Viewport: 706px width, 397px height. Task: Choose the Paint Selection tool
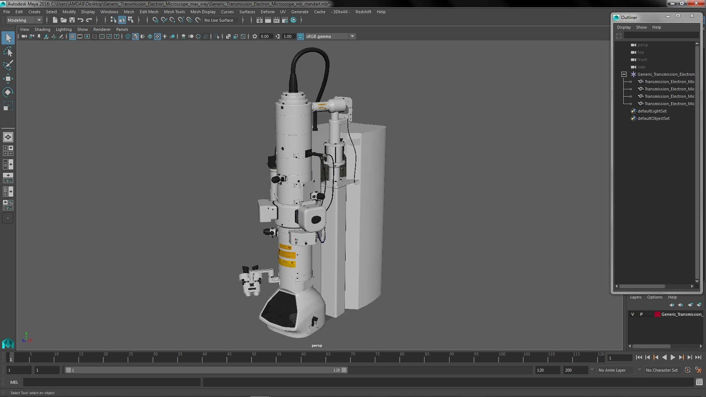point(8,65)
